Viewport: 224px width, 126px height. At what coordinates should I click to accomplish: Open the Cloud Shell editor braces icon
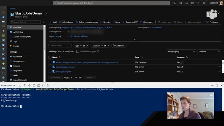click(x=43, y=85)
